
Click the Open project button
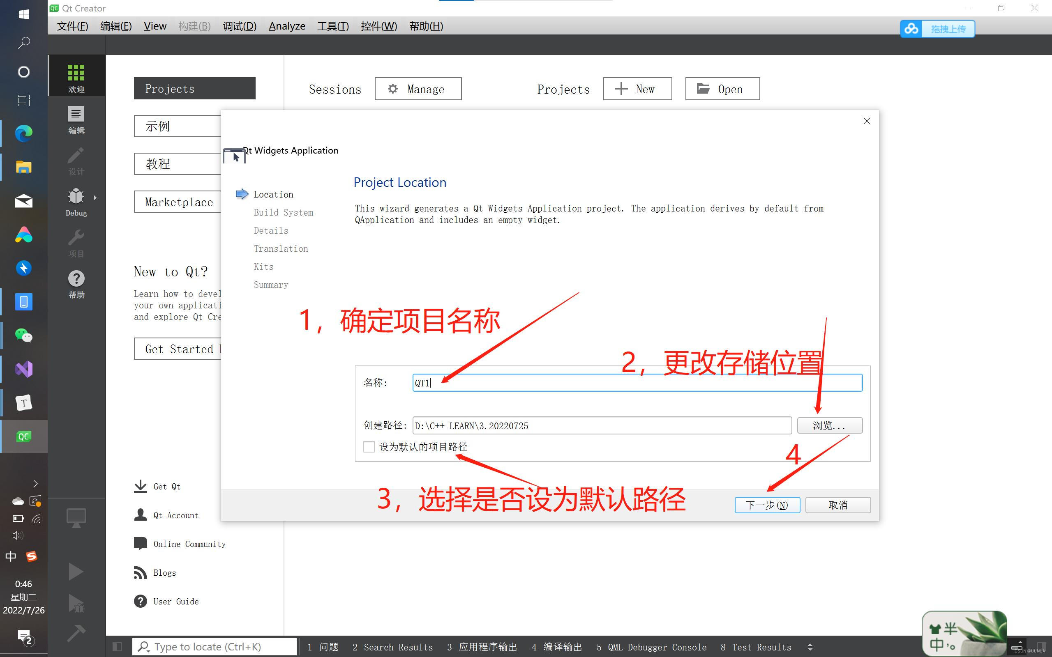(x=722, y=89)
